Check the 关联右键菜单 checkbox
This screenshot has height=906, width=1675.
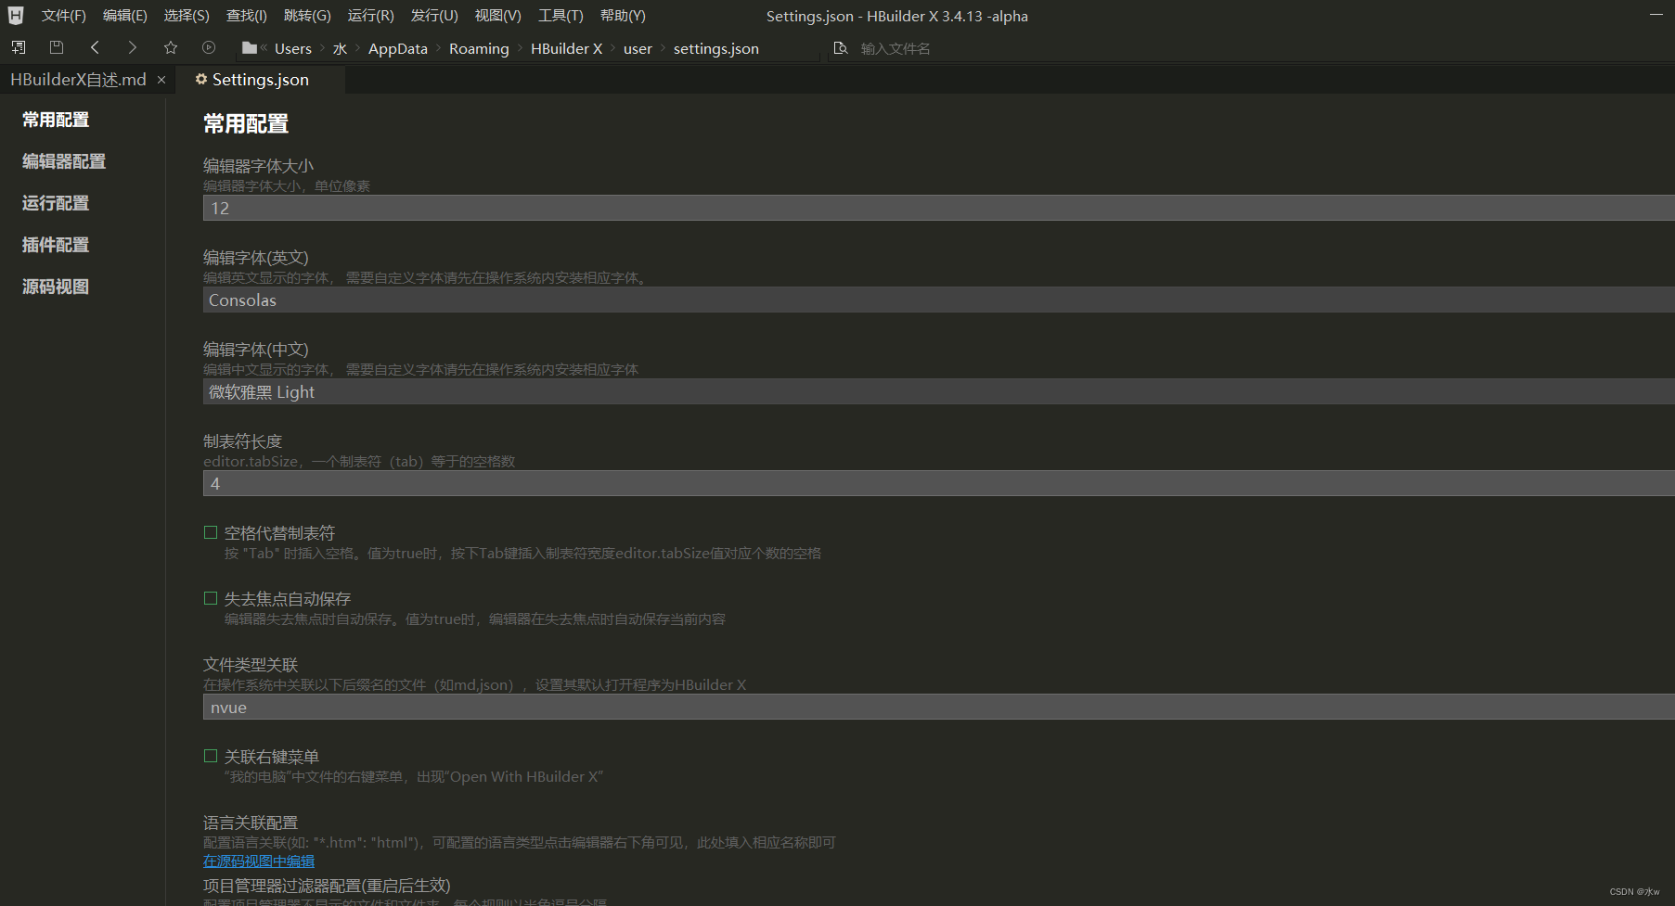[211, 756]
